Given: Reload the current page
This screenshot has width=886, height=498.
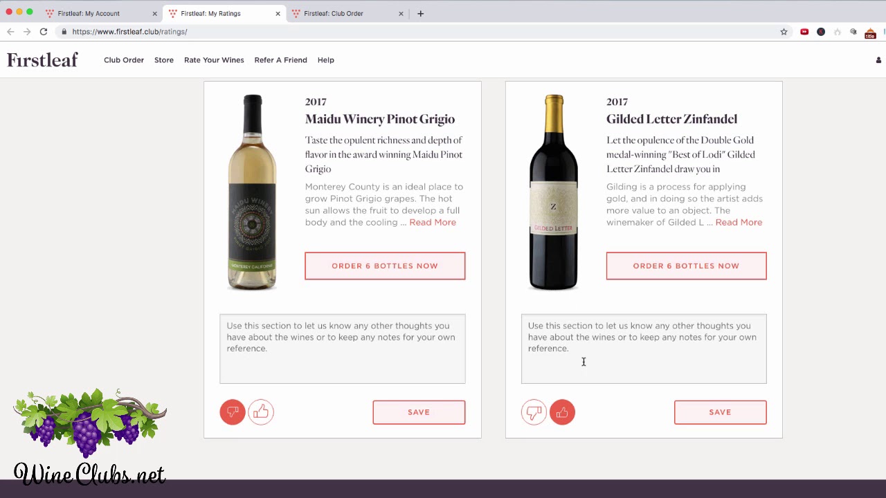Looking at the screenshot, I should coord(44,32).
